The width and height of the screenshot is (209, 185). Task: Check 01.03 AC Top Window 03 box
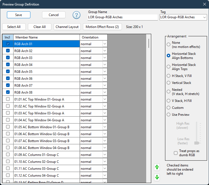(8, 113)
